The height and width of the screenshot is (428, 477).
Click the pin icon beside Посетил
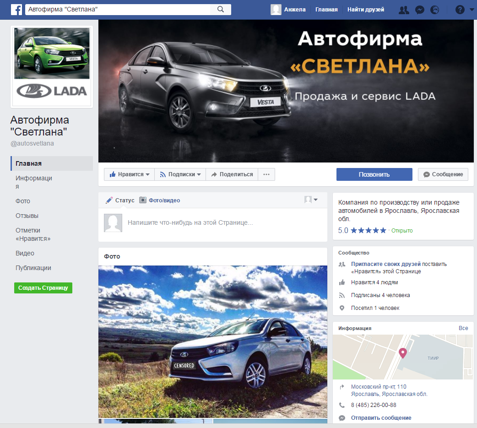point(342,308)
